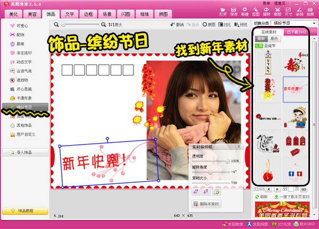The image size is (319, 229).
Task: Click GO to jump to the page
Action: (304, 189)
